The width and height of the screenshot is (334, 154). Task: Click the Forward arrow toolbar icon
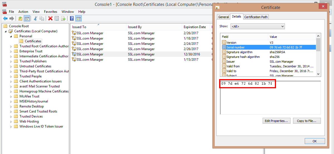pos(11,18)
